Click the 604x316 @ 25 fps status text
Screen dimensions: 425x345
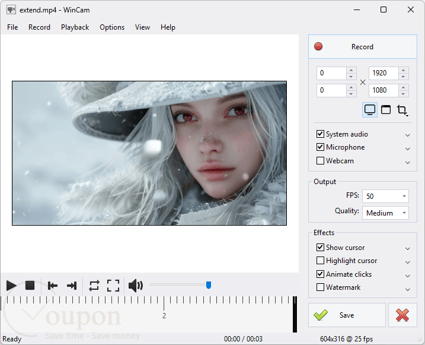[346, 339]
